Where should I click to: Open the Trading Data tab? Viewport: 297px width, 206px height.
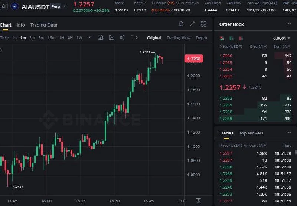coord(44,25)
